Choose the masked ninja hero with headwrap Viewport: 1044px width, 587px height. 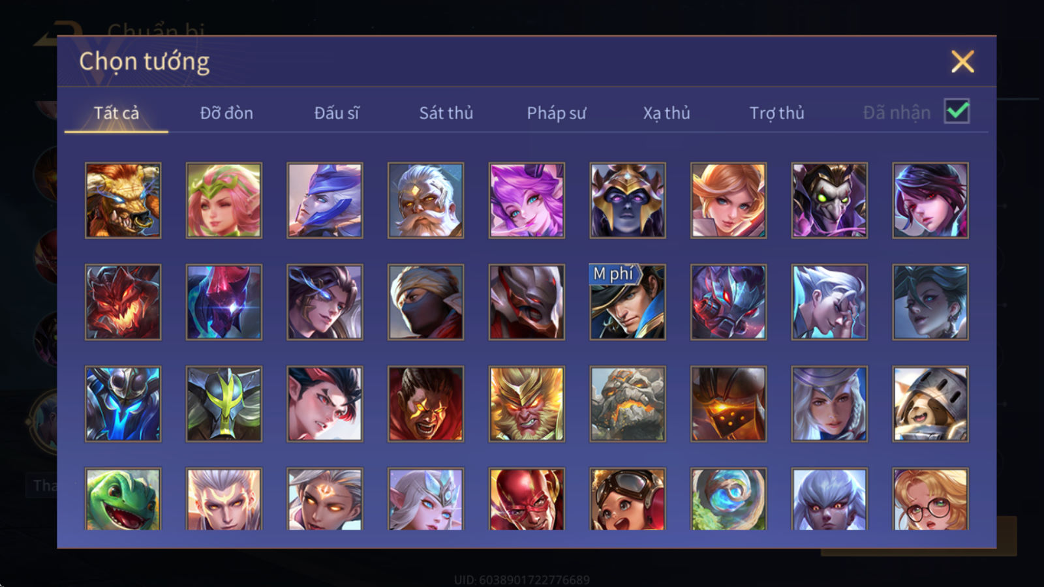425,302
